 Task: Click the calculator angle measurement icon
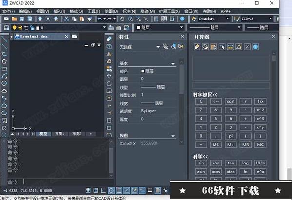click(x=239, y=47)
